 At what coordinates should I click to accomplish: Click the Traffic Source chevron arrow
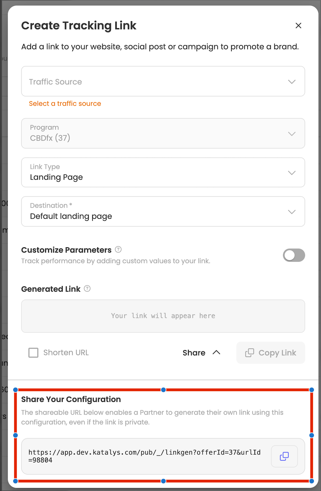292,82
